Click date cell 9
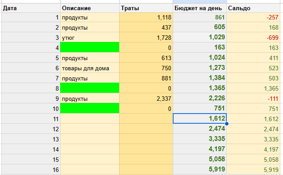 tap(31, 99)
